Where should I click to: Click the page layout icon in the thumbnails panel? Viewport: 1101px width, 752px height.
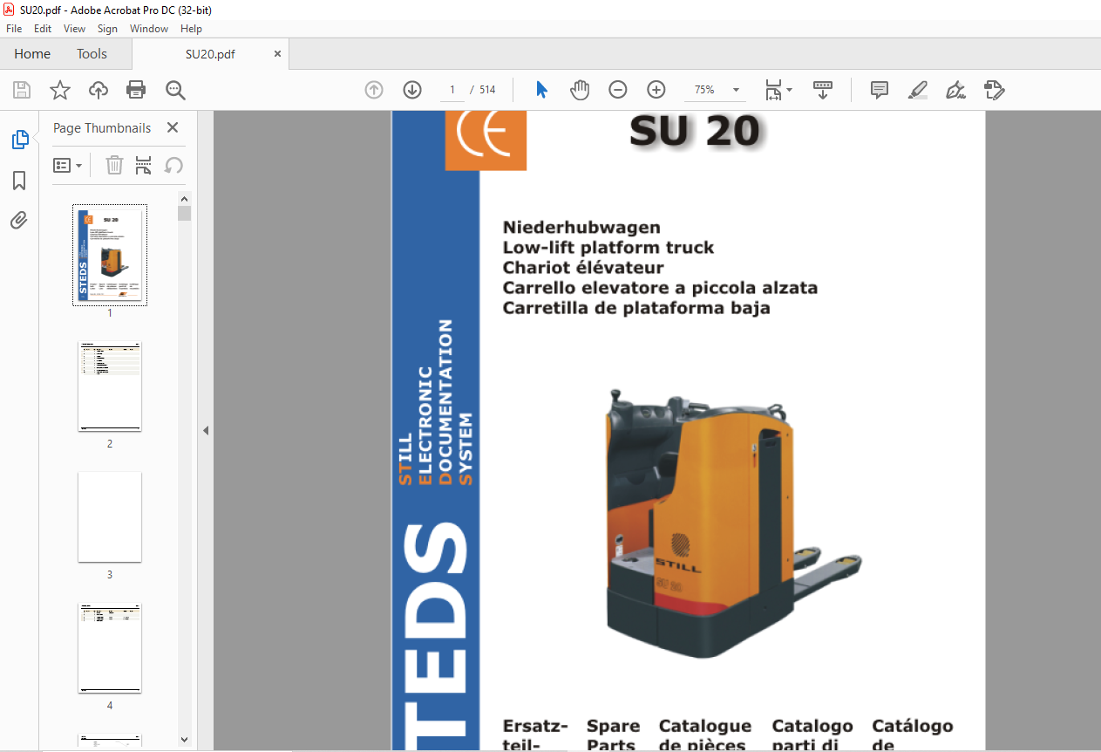[x=144, y=165]
